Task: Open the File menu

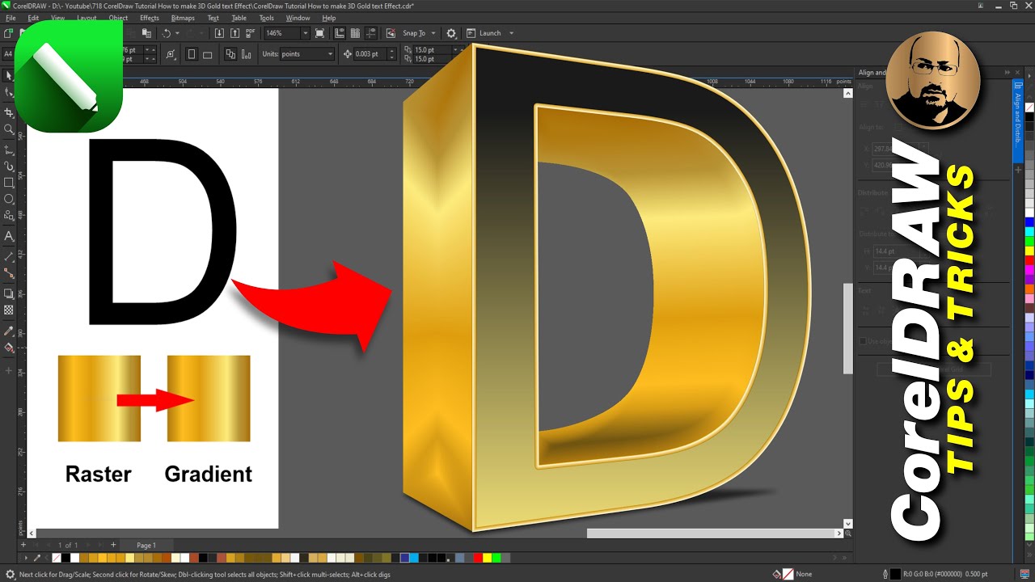Action: (11, 18)
